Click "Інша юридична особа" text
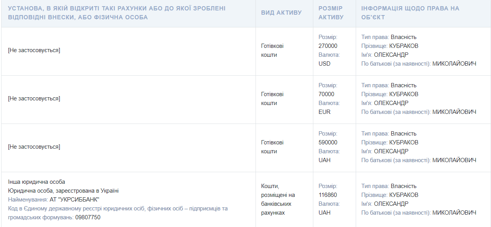491x227 pixels. point(37,182)
